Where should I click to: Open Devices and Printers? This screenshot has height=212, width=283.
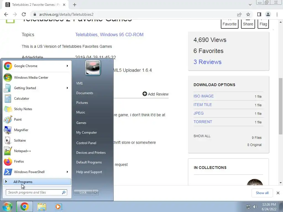(91, 153)
